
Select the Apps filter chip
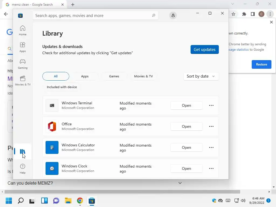pyautogui.click(x=85, y=76)
